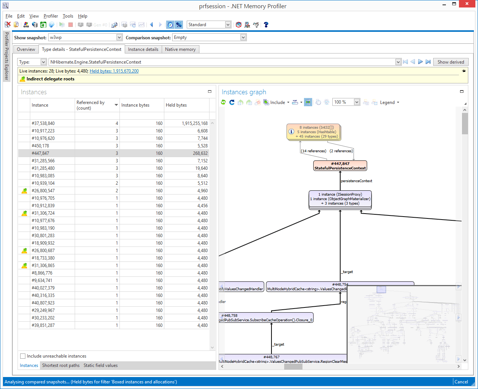Open the Show snapshot w3wp dropdown
478x389 pixels.
pyautogui.click(x=119, y=37)
